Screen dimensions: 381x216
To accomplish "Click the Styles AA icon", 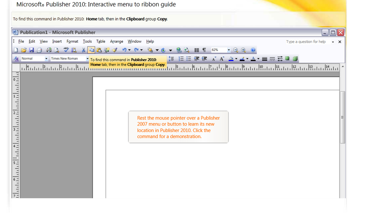I will pos(16,59).
